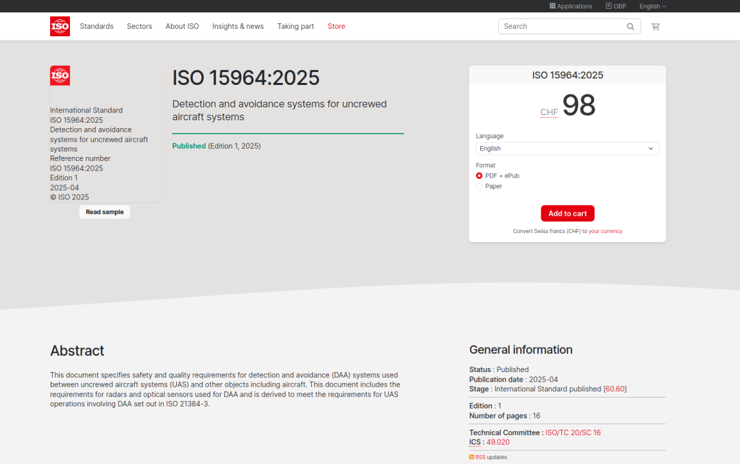Screen dimensions: 740x464
Task: Focus the Search input field
Action: (x=562, y=27)
